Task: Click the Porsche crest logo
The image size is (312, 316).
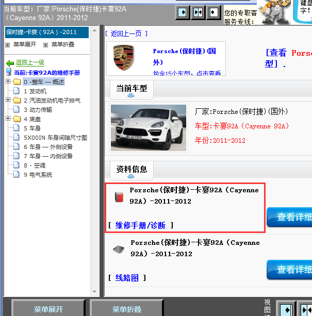Action: coord(123,58)
